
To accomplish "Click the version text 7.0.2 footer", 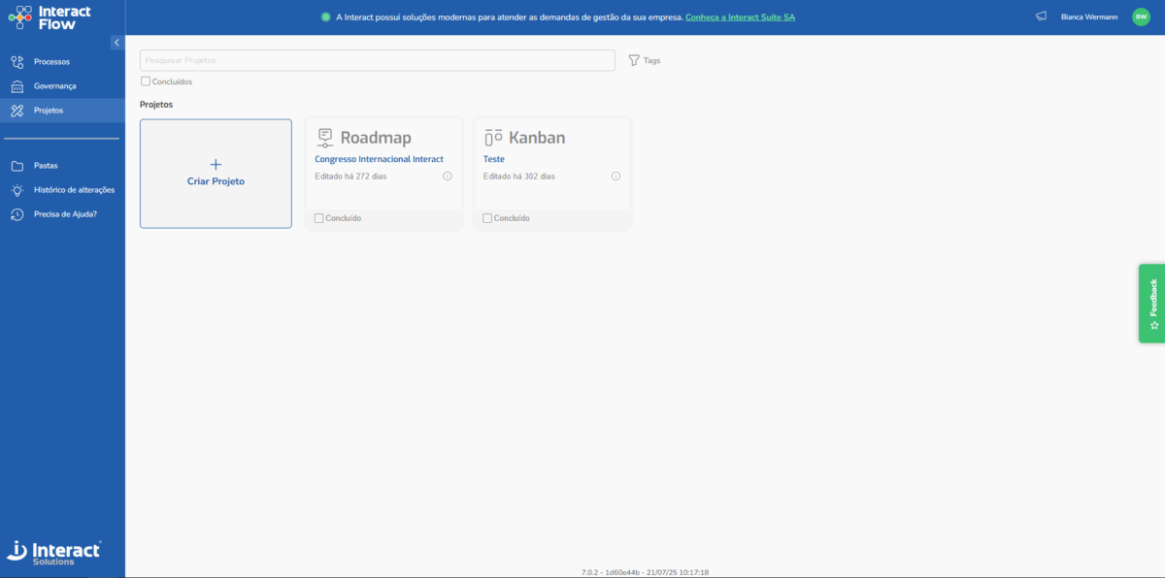I will coord(645,572).
